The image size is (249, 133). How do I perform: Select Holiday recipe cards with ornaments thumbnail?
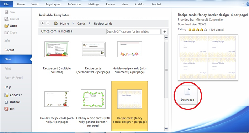point(129,49)
